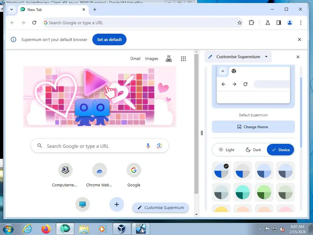Open the Extensions puzzle icon
The image size is (313, 235).
click(x=251, y=23)
